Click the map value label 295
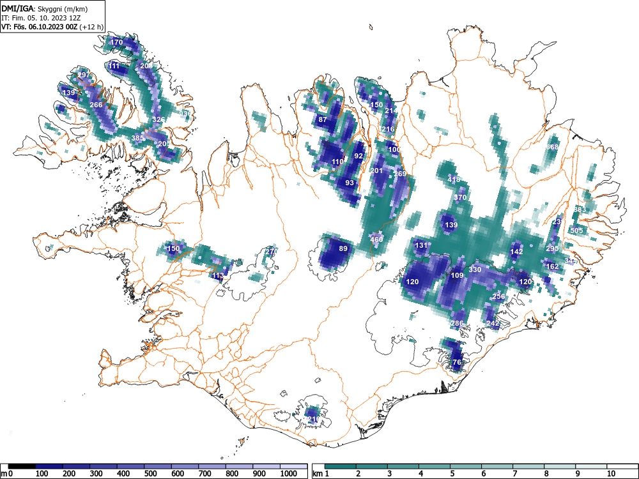The height and width of the screenshot is (479, 639). coord(553,248)
